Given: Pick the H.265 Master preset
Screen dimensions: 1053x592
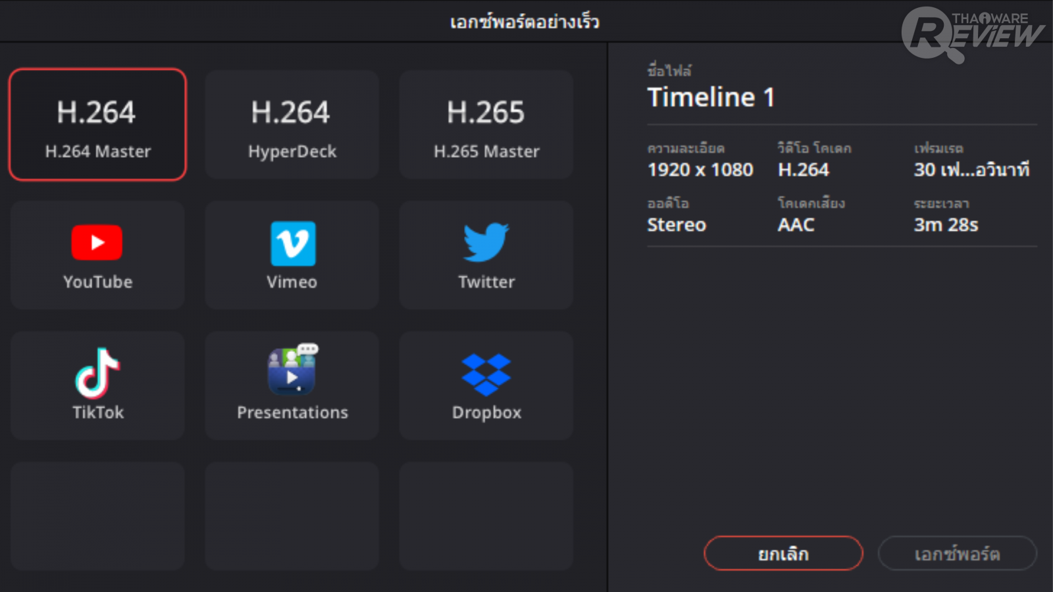Looking at the screenshot, I should click(x=486, y=125).
